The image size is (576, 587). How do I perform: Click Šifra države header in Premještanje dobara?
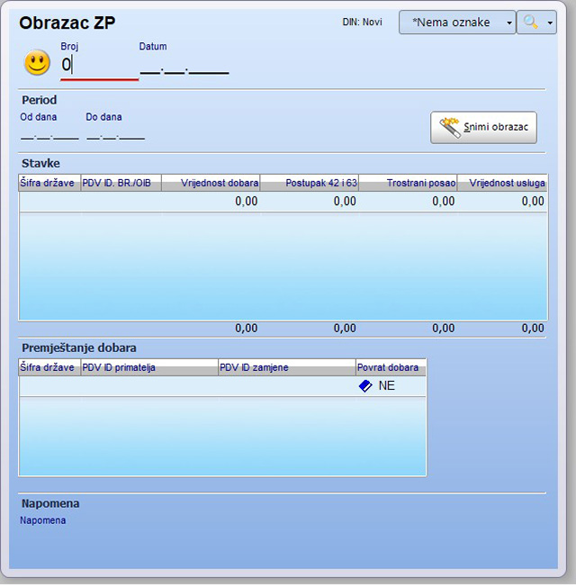[x=49, y=367]
